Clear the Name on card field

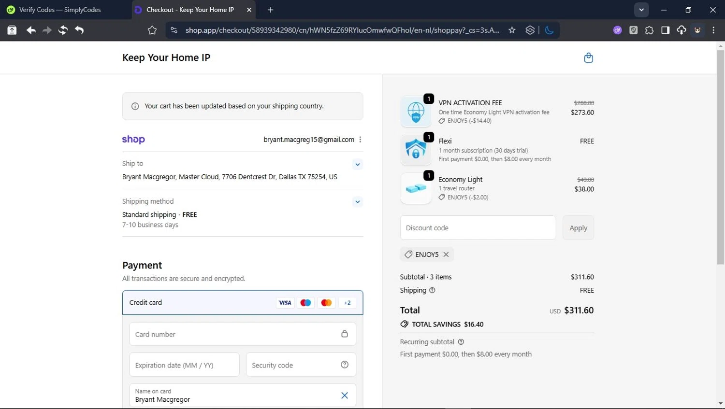click(x=345, y=395)
